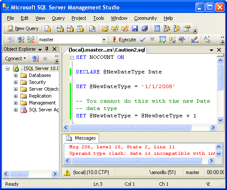This screenshot has width=227, height=190.
Task: Click the Connect icon in query toolbar
Action: [x=11, y=40]
